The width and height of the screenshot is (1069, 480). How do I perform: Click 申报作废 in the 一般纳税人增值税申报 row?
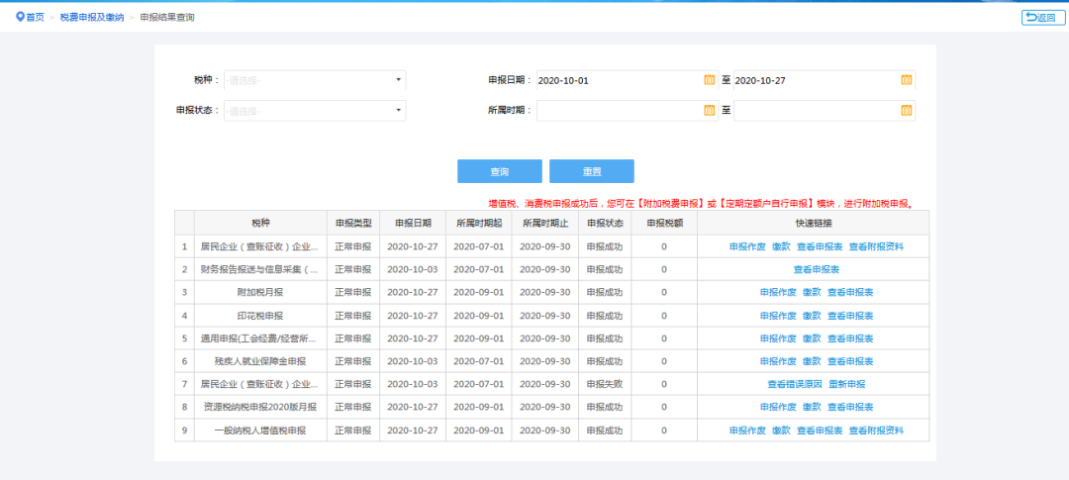(747, 431)
